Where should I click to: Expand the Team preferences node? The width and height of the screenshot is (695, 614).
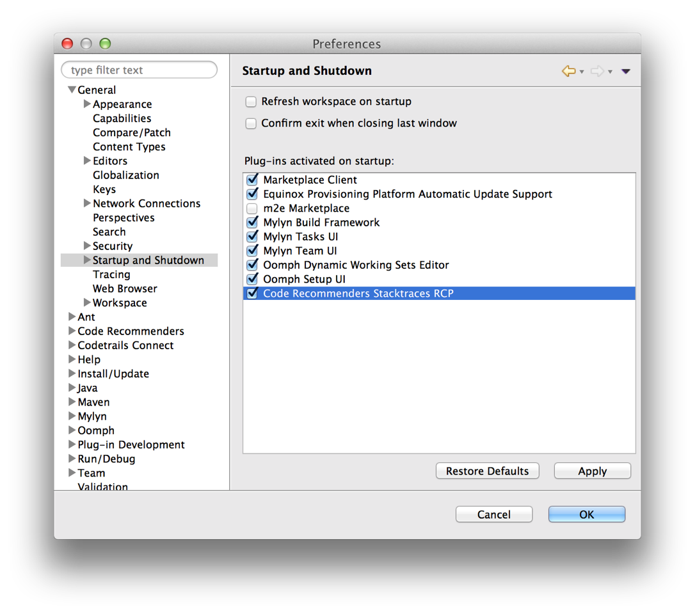[72, 472]
